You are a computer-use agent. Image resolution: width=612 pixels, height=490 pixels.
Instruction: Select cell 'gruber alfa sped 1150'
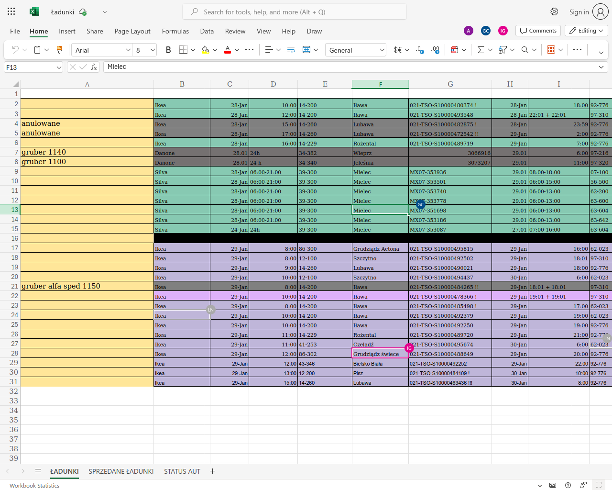pyautogui.click(x=87, y=286)
